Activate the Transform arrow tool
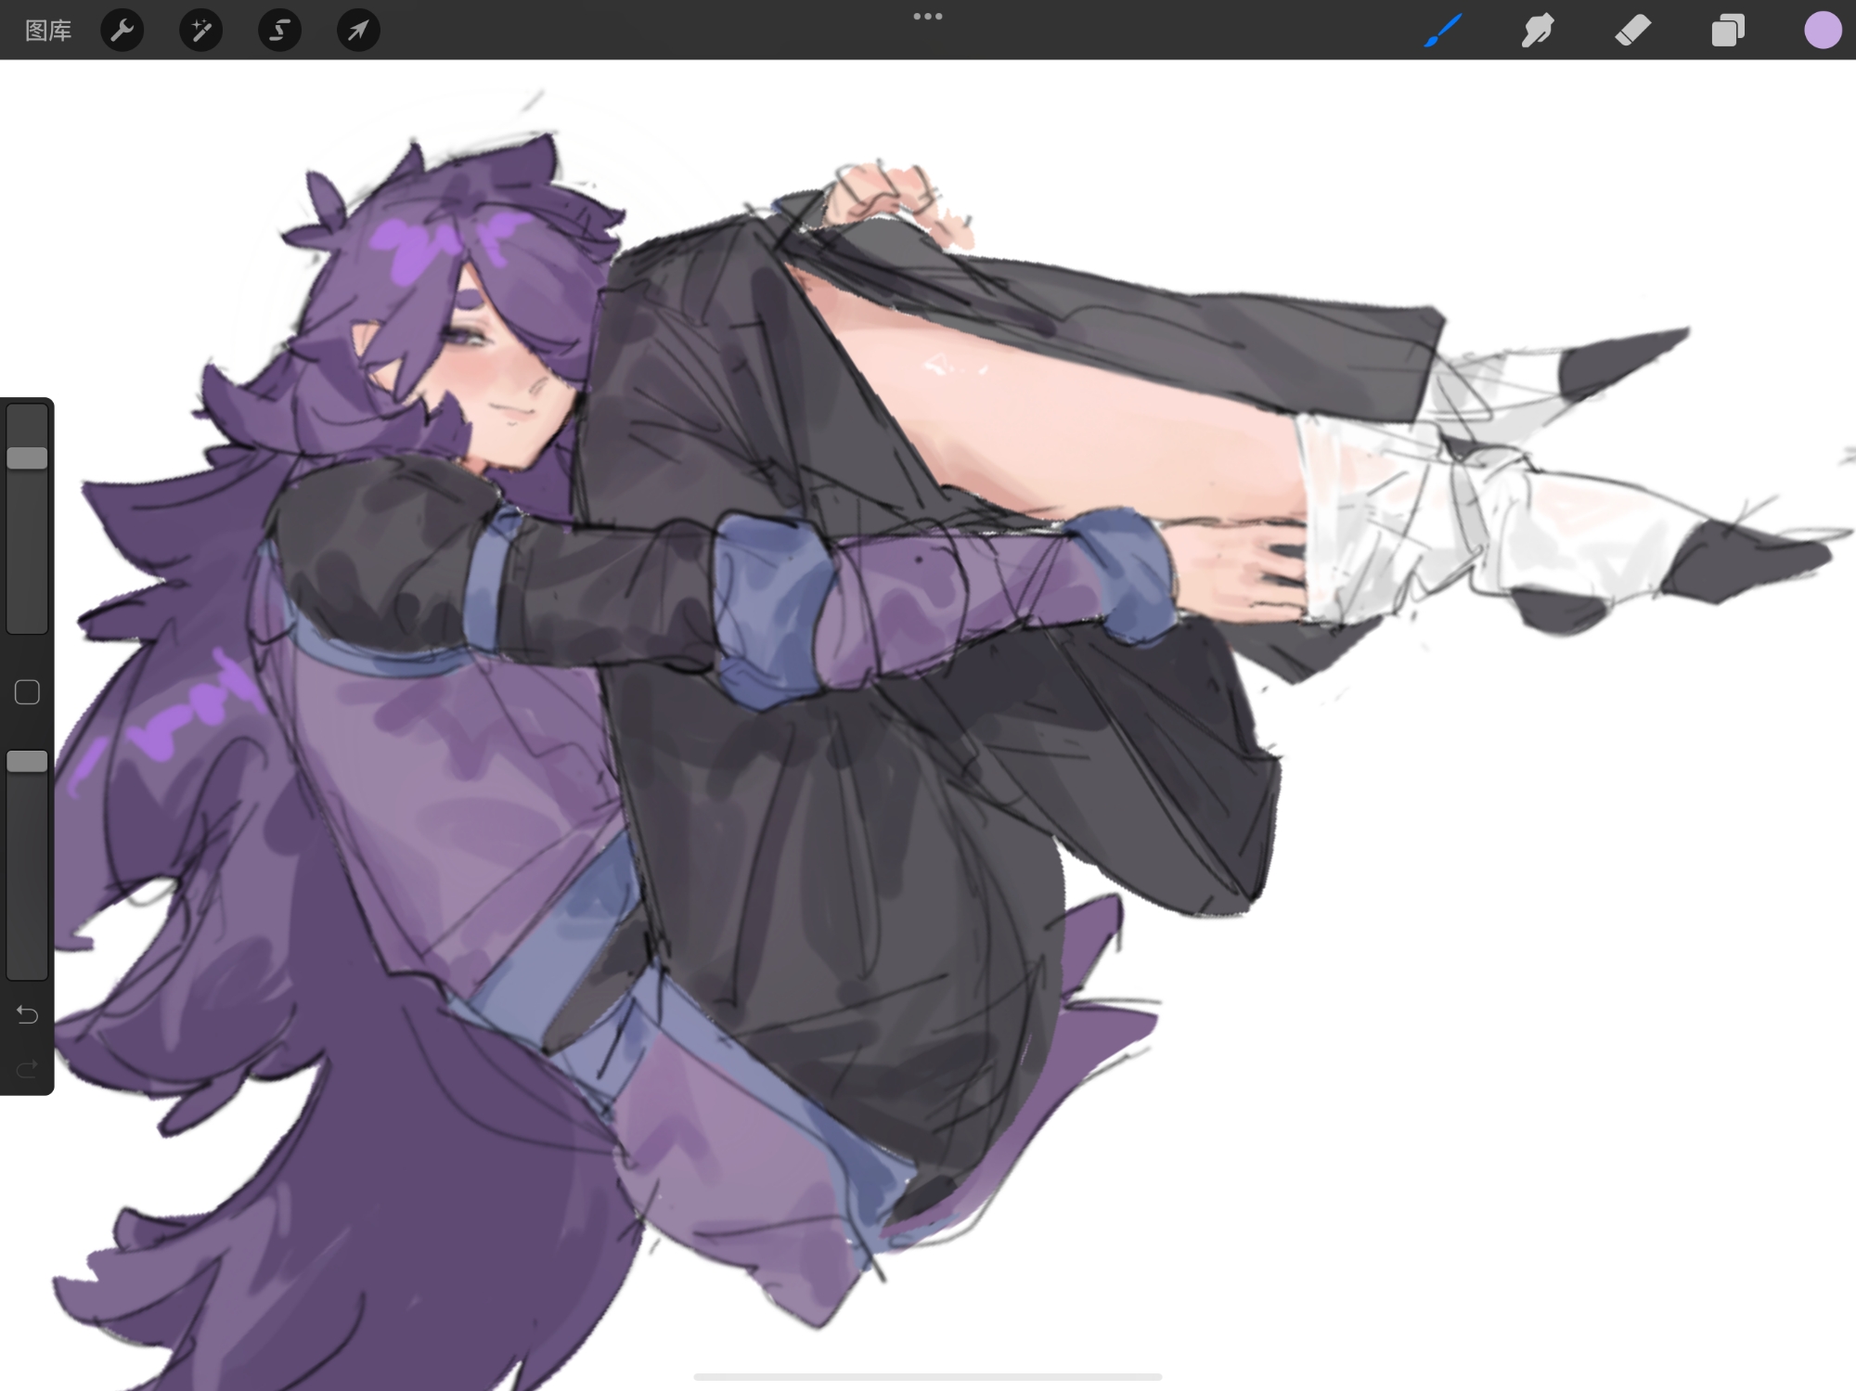Viewport: 1856px width, 1391px height. click(358, 31)
